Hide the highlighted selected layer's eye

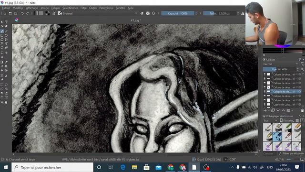[x=264, y=91]
